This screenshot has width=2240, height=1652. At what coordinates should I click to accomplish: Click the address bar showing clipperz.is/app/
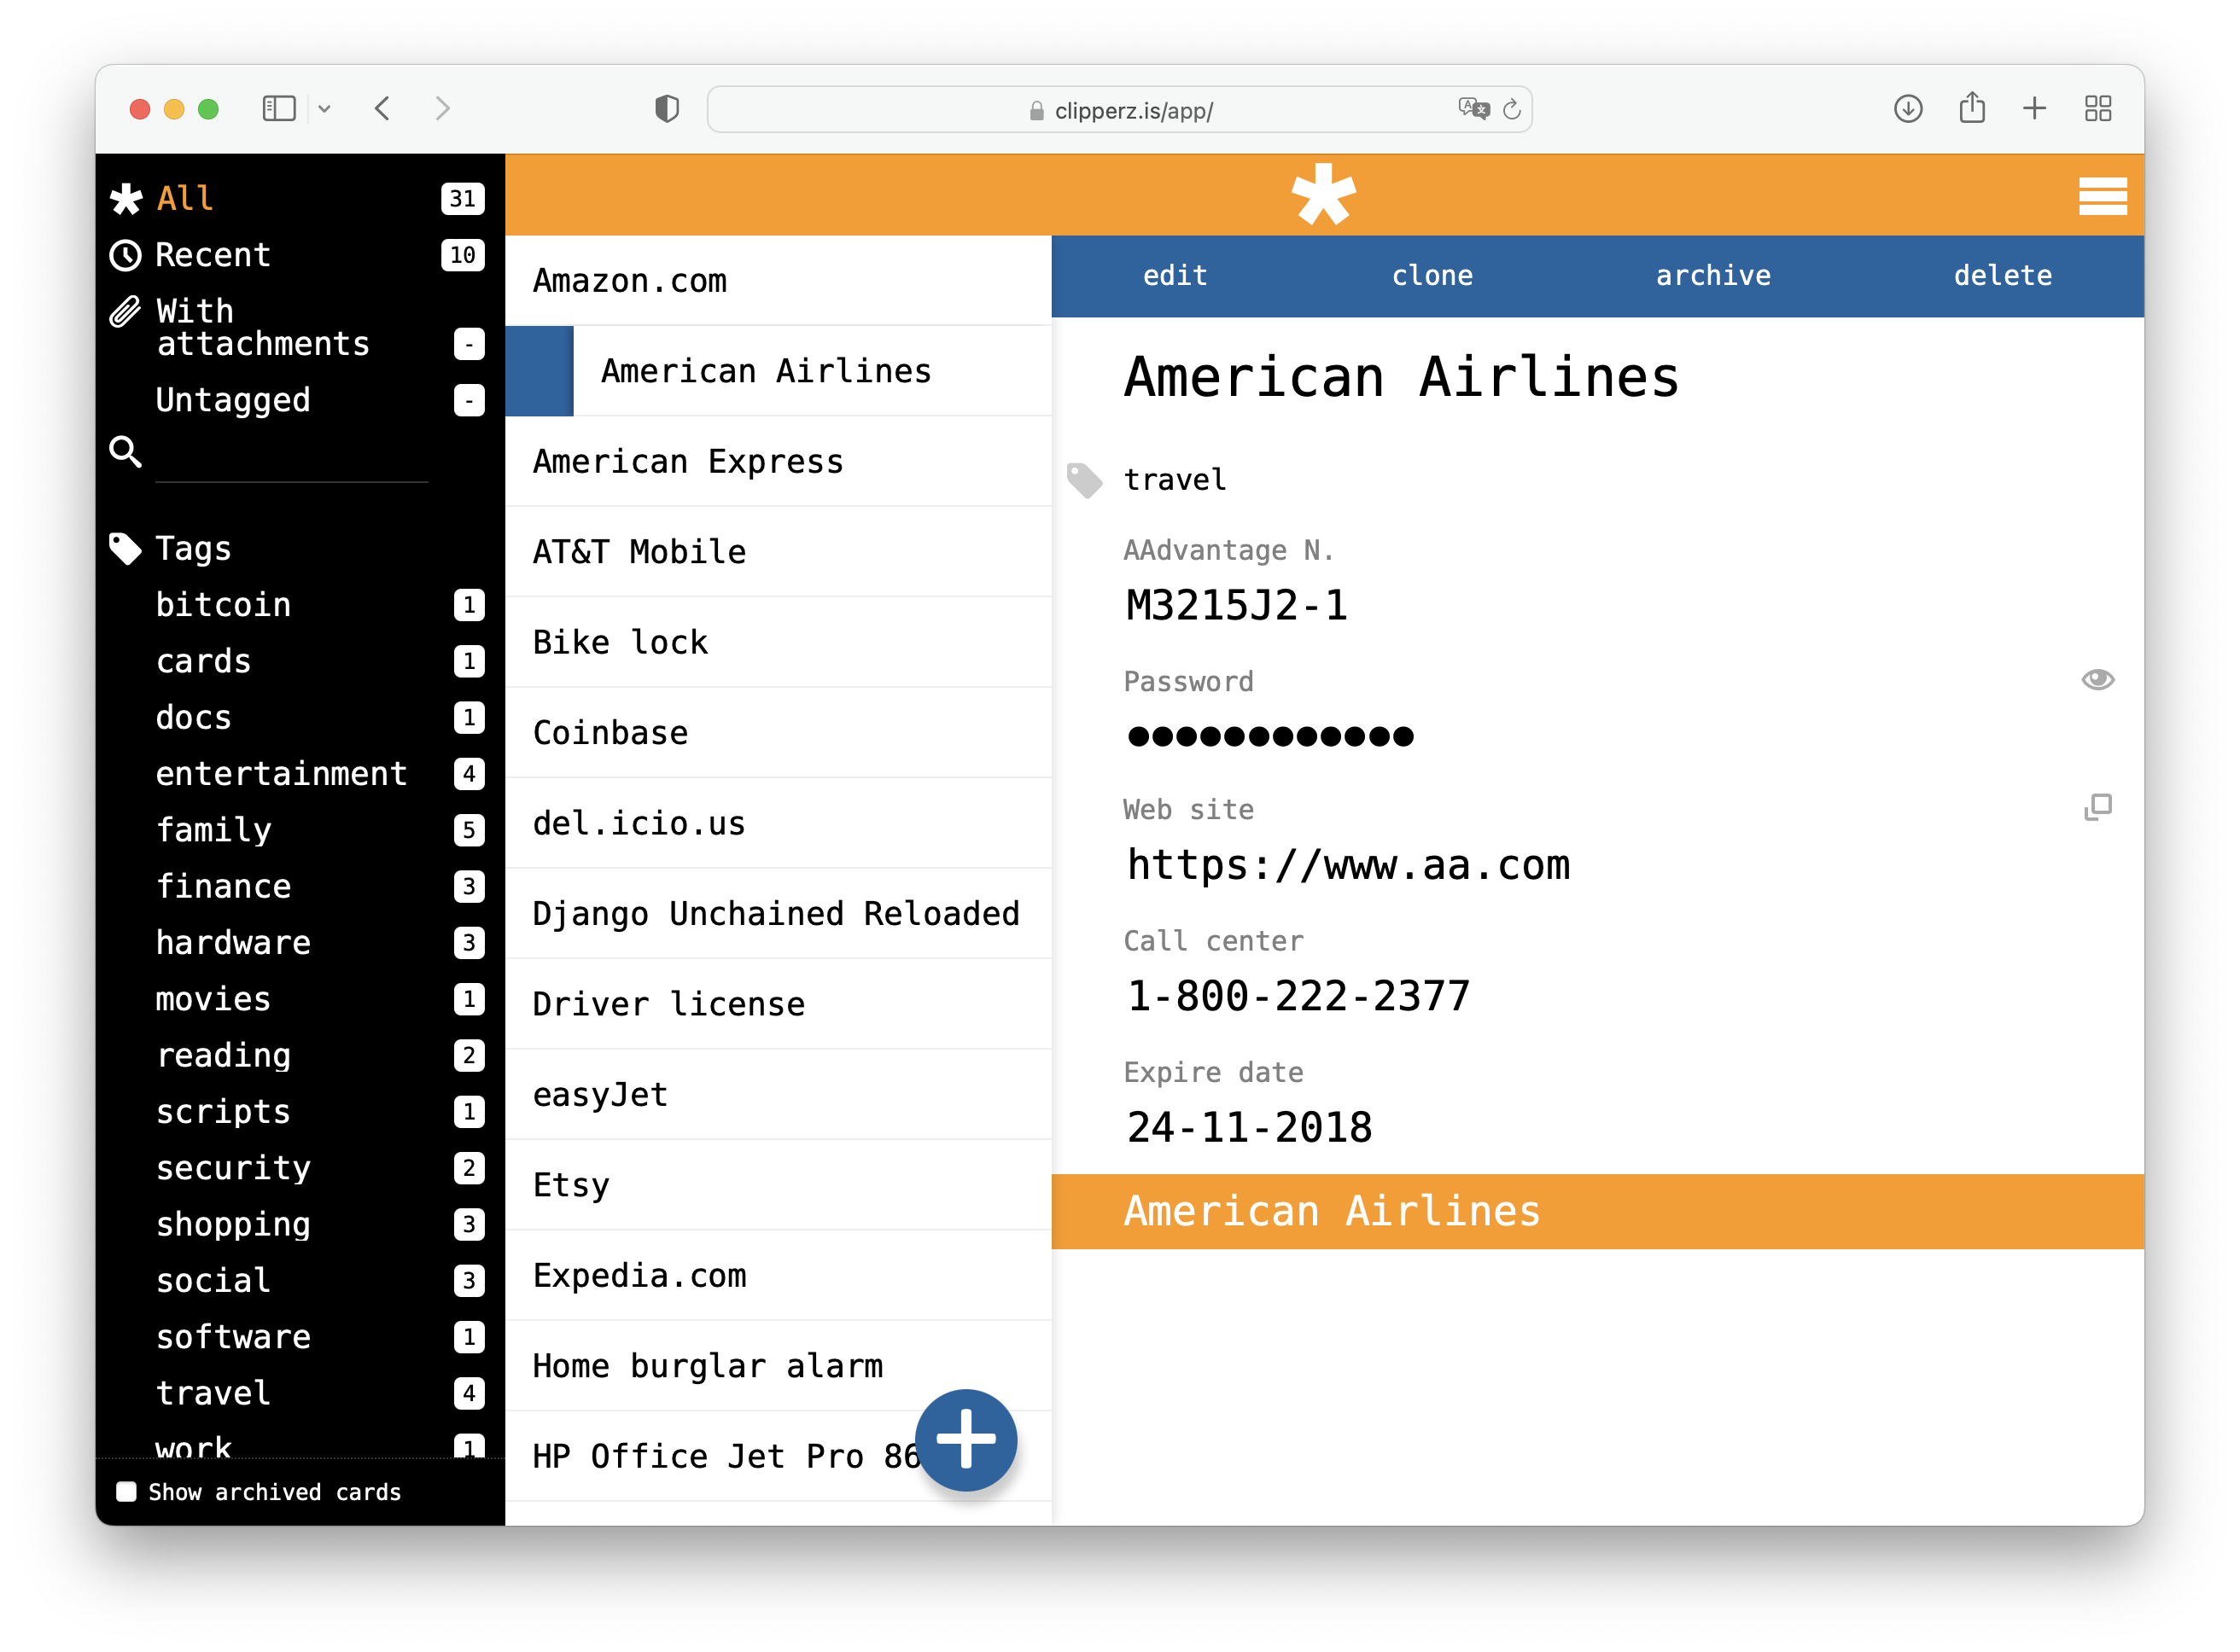point(1119,109)
